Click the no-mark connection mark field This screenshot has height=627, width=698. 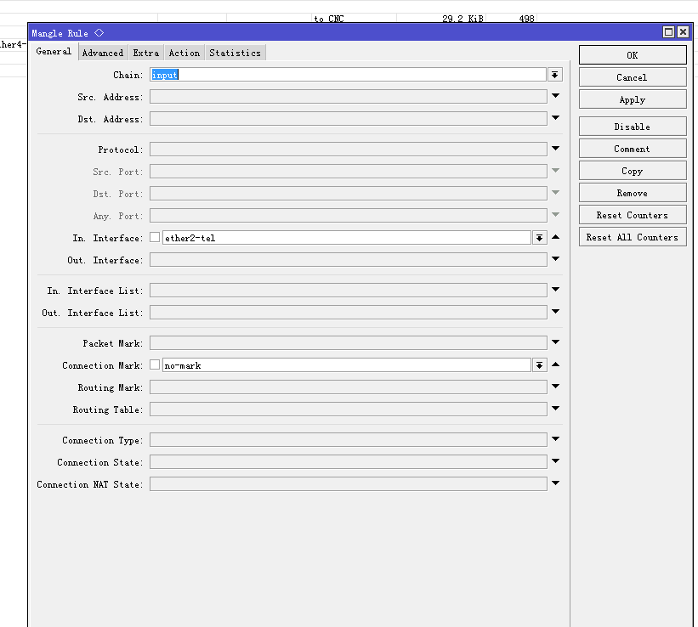coord(347,365)
